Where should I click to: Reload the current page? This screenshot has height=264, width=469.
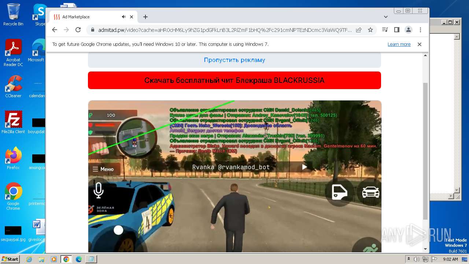tap(78, 30)
